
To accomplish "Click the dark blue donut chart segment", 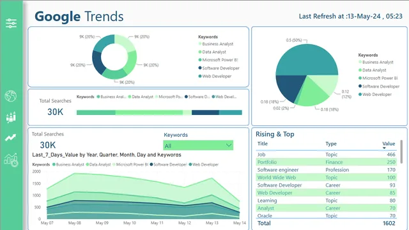I will pos(97,63).
